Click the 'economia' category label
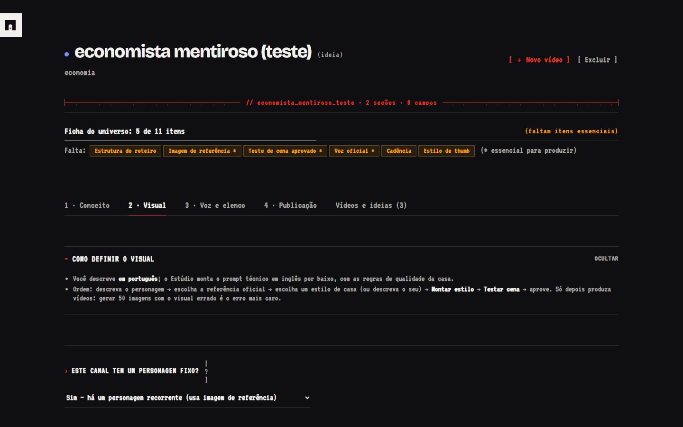 pos(80,73)
